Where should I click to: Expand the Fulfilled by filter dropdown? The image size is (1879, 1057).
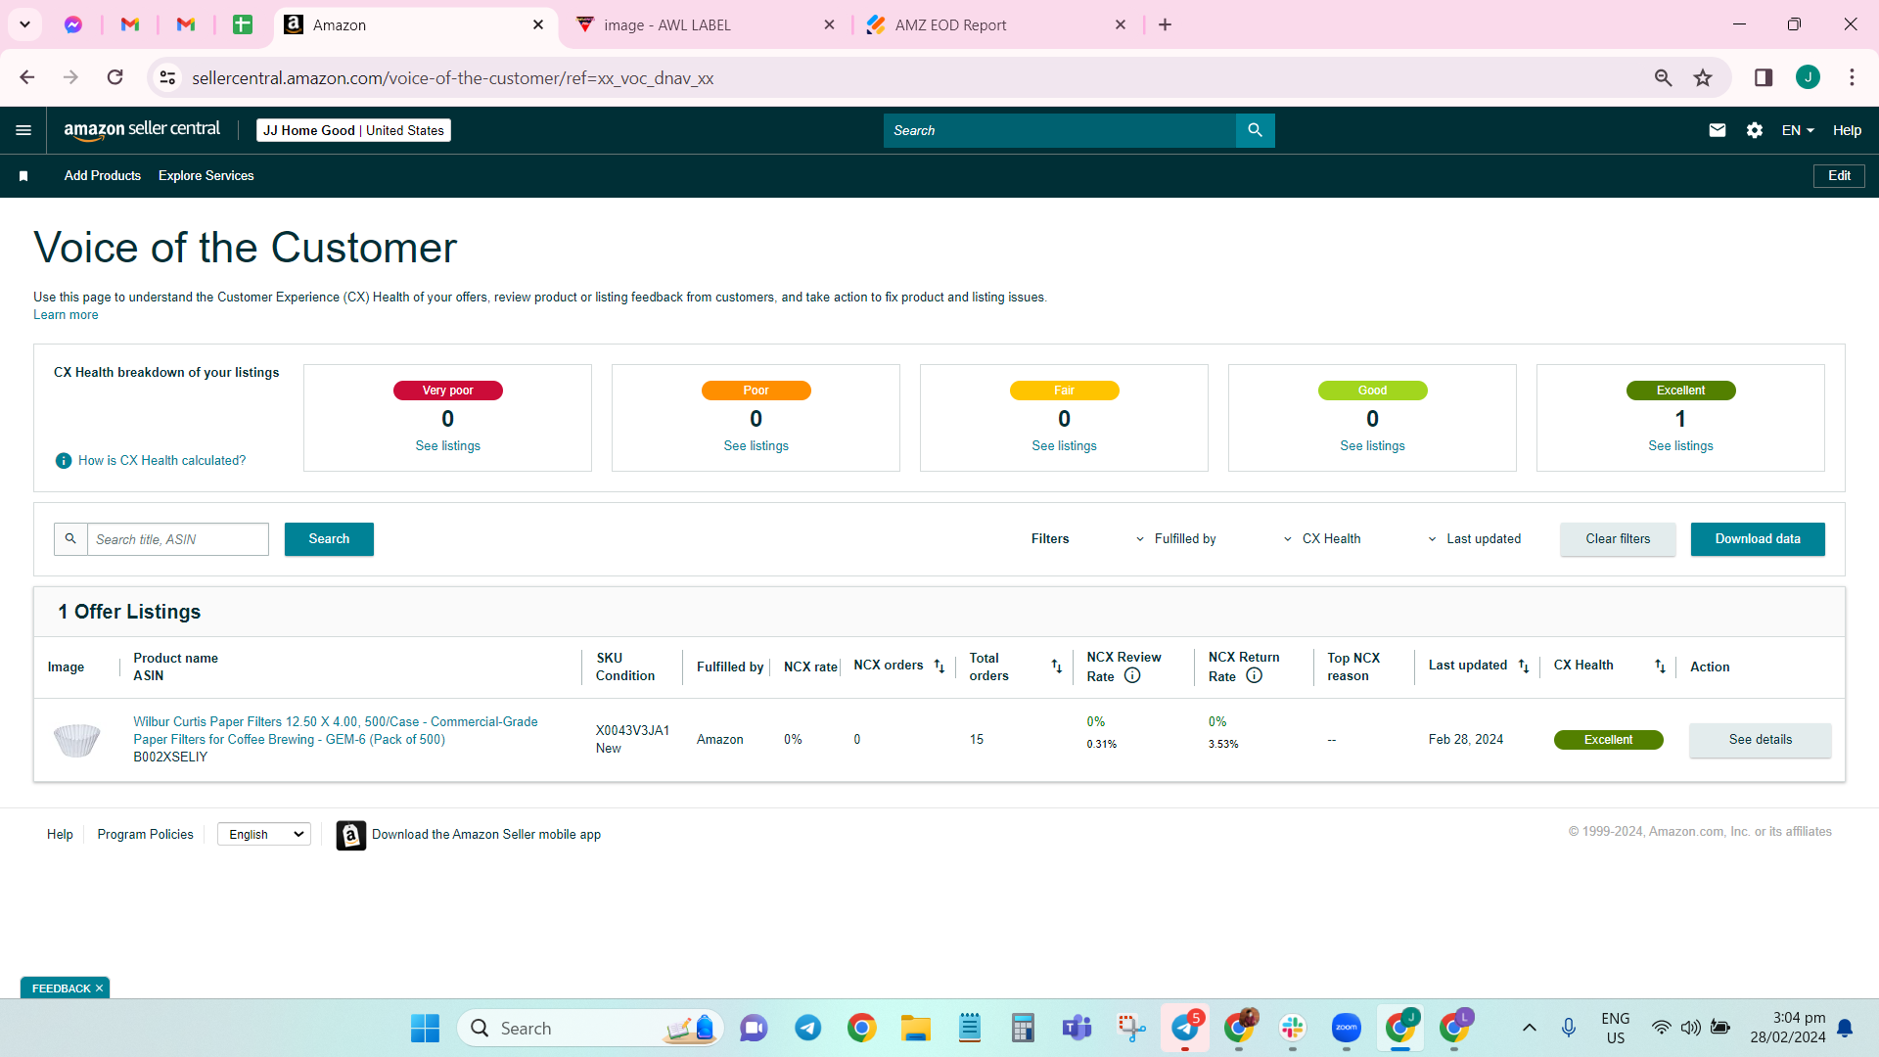click(x=1175, y=539)
